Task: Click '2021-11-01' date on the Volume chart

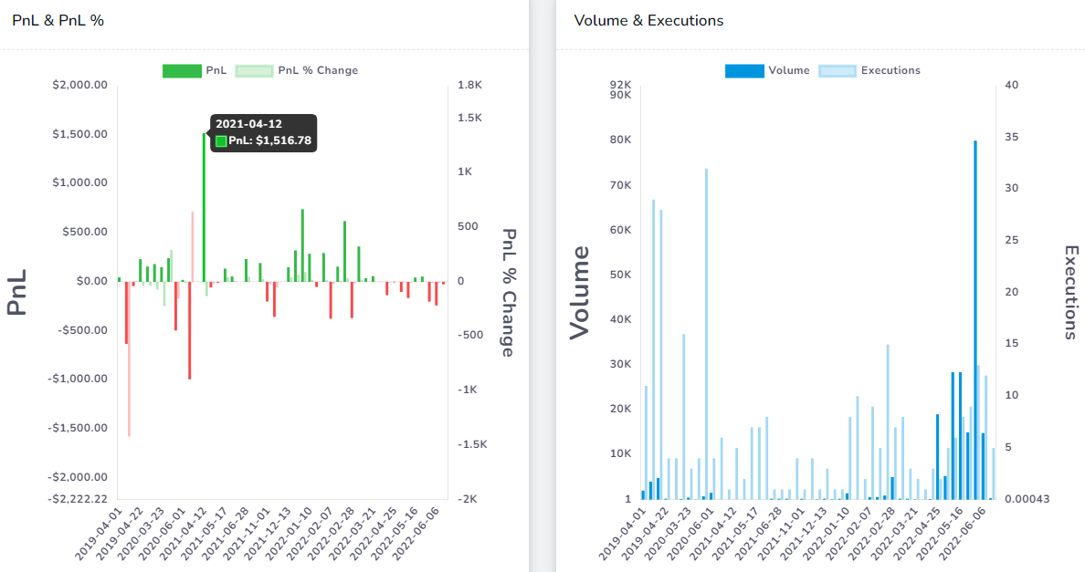Action: [781, 534]
